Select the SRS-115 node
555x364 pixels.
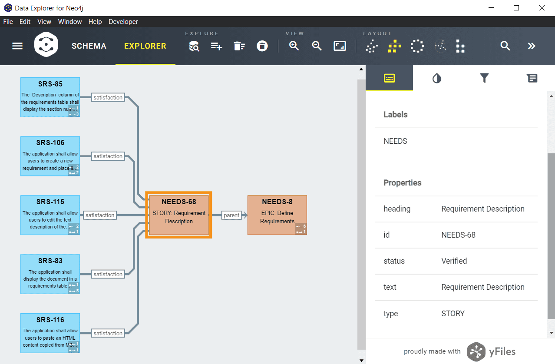click(x=50, y=215)
